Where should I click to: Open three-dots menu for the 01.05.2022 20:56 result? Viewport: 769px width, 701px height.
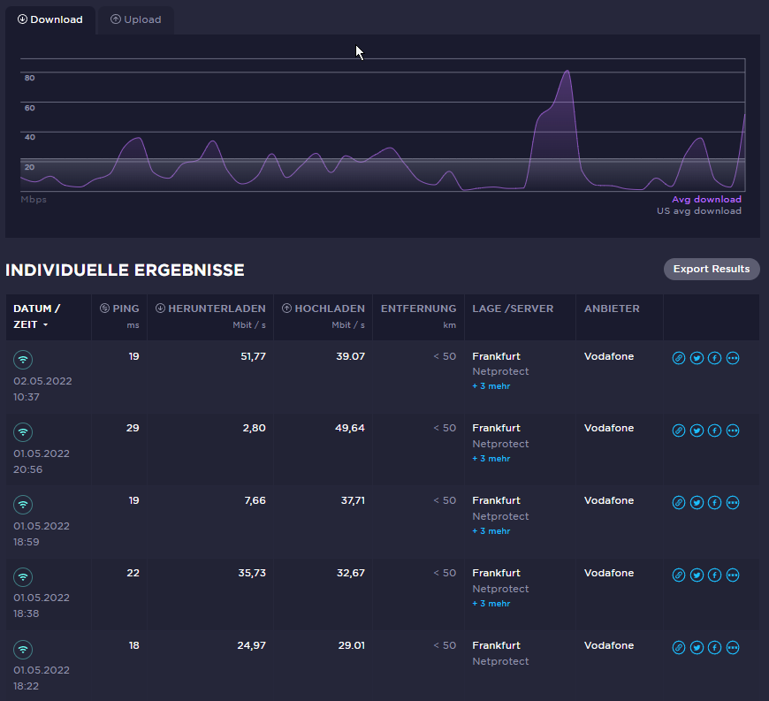732,431
